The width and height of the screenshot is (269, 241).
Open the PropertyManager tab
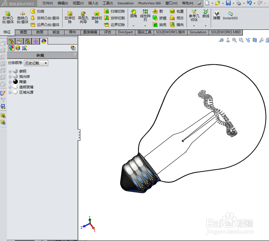click(x=19, y=41)
